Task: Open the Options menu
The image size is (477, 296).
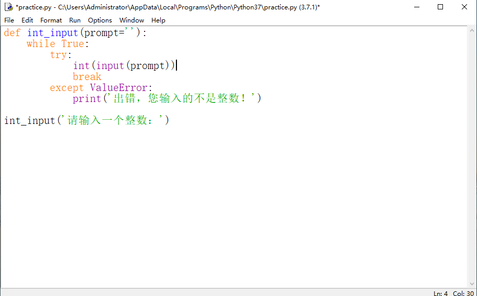Action: (99, 20)
